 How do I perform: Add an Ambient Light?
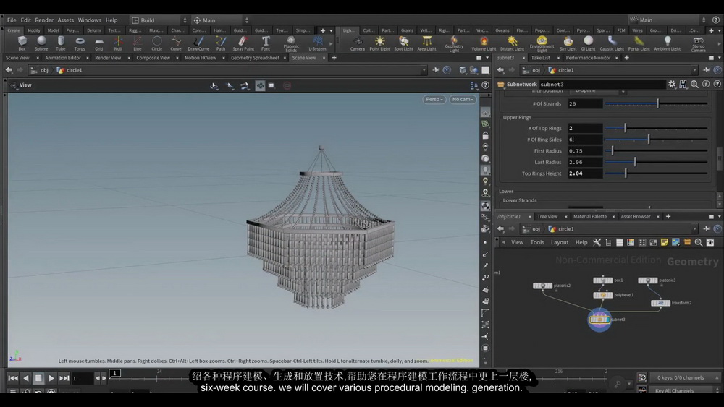pos(668,43)
